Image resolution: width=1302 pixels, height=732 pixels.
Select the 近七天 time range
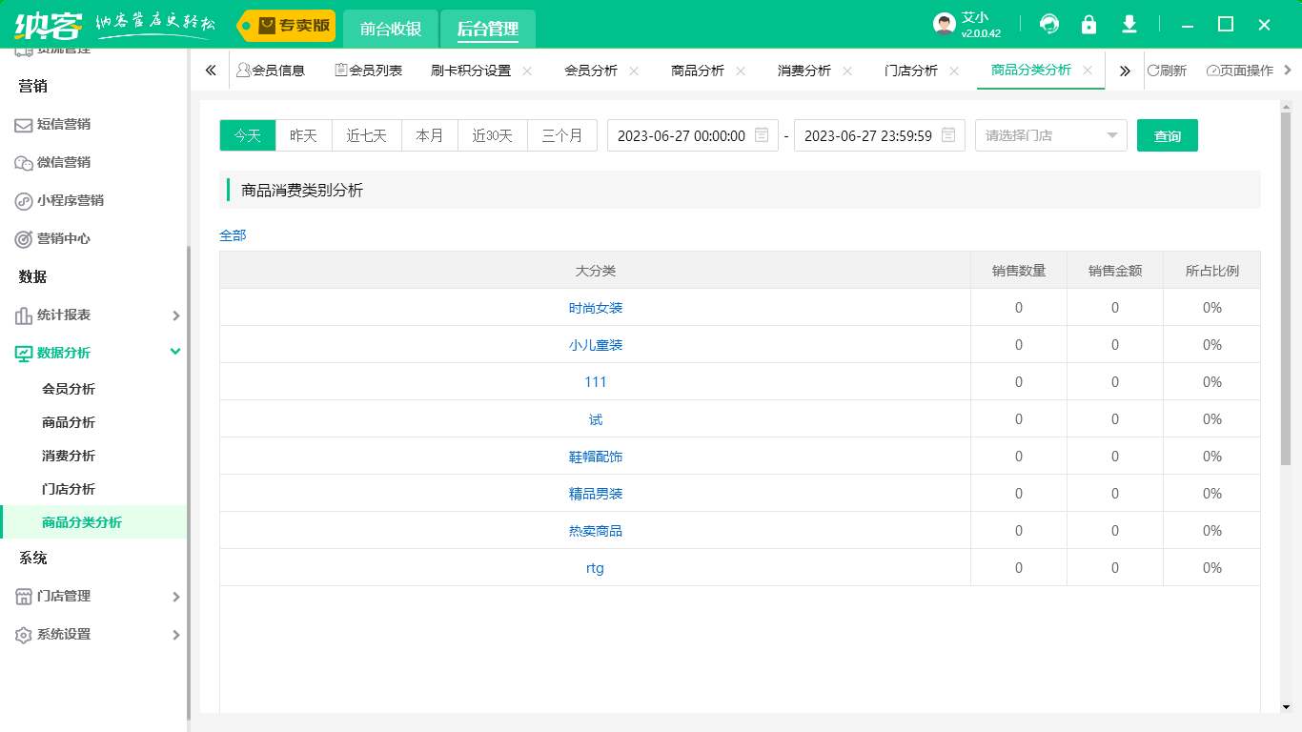367,135
